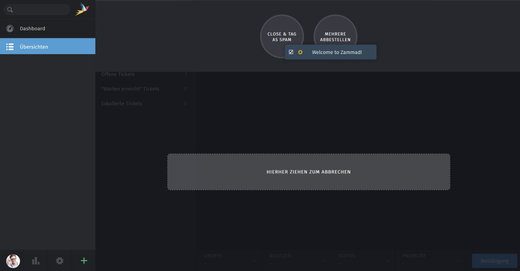520x271 pixels.
Task: Select the Übersichten sidebar entry
Action: [34, 47]
